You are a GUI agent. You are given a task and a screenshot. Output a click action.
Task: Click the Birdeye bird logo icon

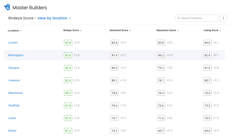click(x=7, y=7)
